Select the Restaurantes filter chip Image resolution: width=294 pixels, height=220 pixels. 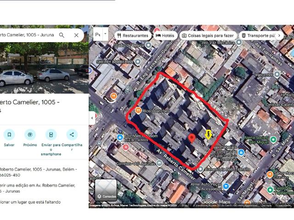click(x=133, y=36)
